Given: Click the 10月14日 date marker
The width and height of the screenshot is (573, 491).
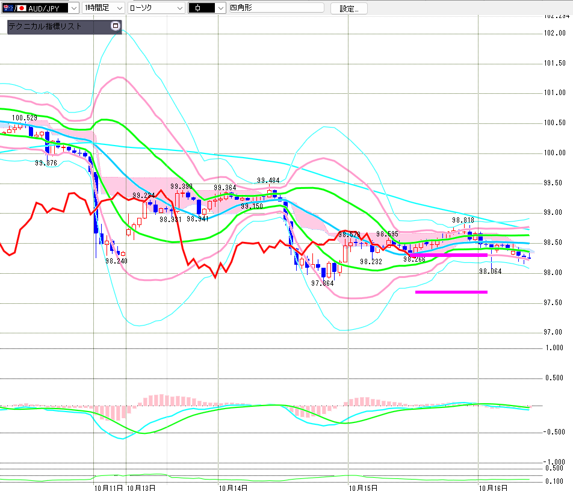Looking at the screenshot, I should click(233, 486).
